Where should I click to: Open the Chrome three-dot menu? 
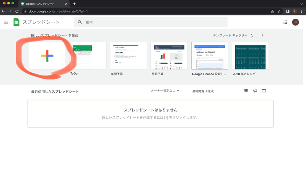pos(302,11)
